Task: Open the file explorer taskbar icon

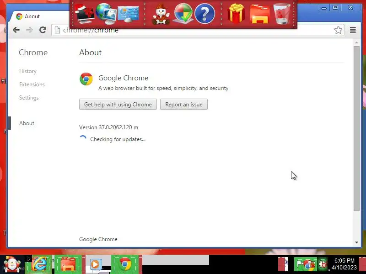Action: [68, 264]
